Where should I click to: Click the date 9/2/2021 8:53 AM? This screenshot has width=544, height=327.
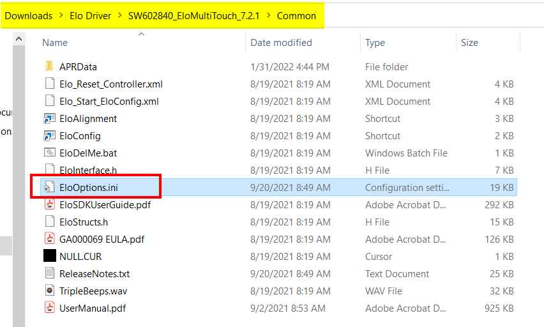click(288, 308)
